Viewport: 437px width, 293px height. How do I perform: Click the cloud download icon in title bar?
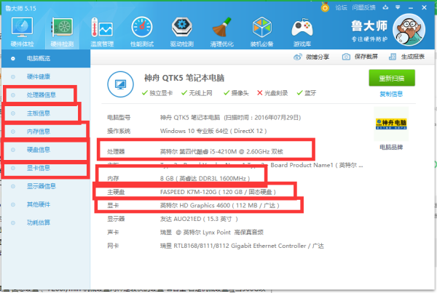(385, 7)
